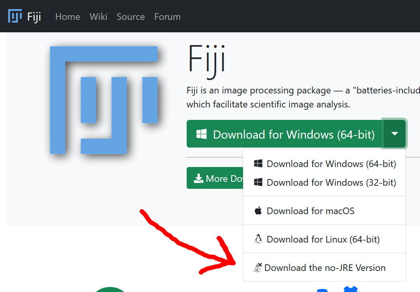This screenshot has width=420, height=292.
Task: Select the Windows icon next to 64-bit download
Action: (x=258, y=164)
